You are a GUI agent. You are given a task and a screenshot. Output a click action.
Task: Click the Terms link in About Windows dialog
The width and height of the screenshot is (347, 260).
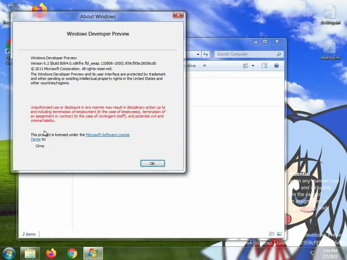(35, 139)
